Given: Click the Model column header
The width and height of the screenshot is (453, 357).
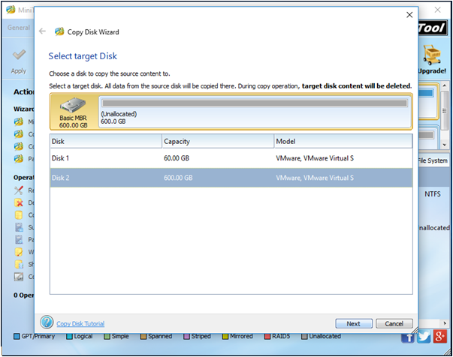Looking at the screenshot, I should 343,141.
